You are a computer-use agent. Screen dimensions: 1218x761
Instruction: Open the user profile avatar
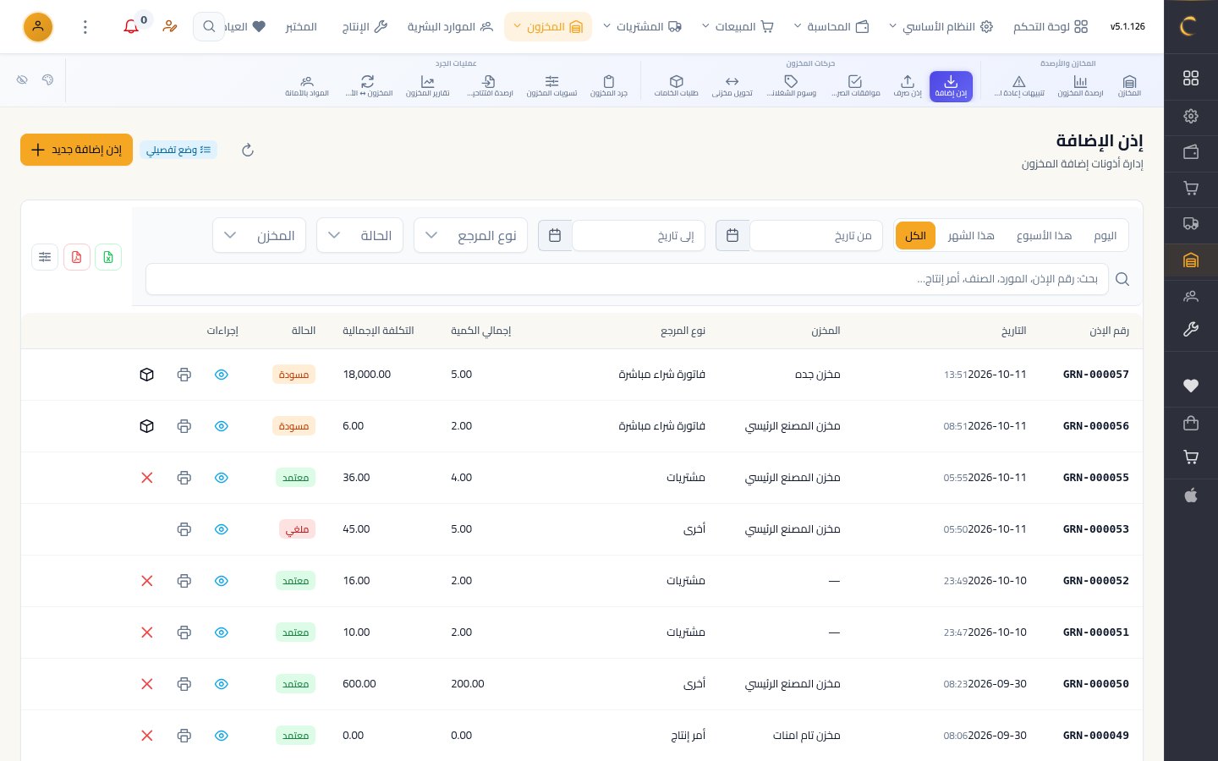[38, 27]
